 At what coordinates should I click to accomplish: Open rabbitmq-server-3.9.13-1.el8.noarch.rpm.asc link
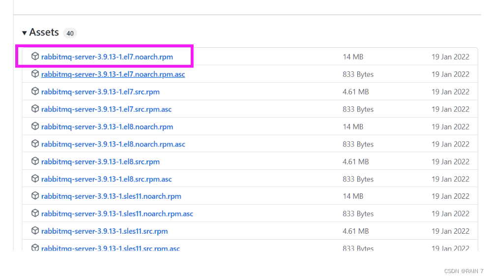pyautogui.click(x=113, y=144)
